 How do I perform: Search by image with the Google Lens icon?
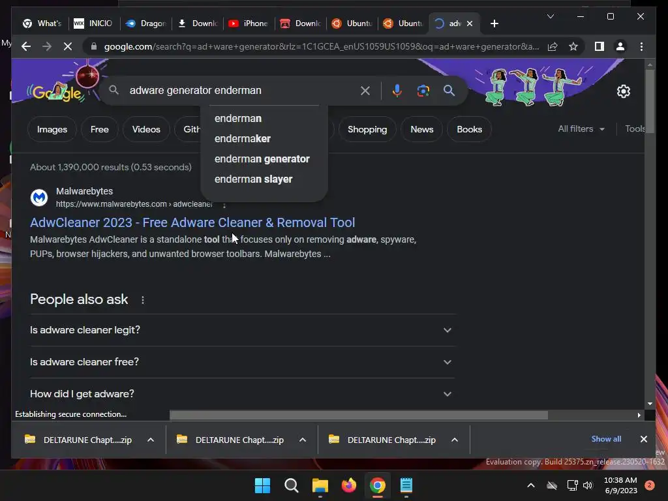tap(423, 90)
